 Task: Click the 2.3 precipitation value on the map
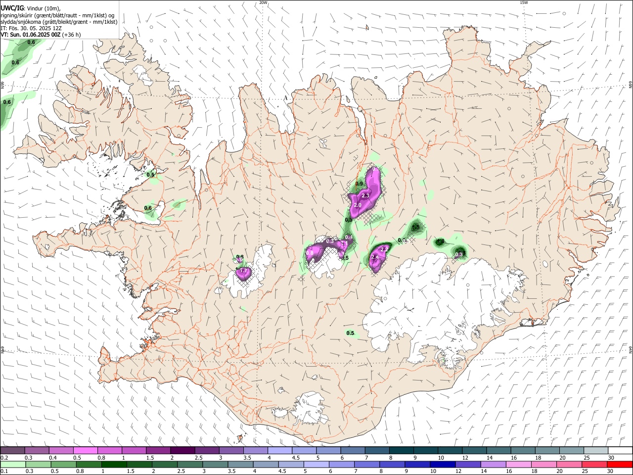tap(366, 196)
